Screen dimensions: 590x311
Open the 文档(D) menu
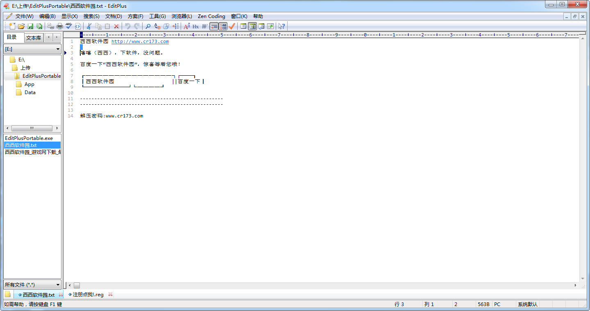[x=113, y=16]
